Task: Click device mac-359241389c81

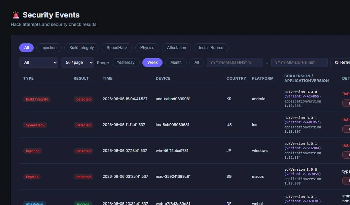Action: pos(173,176)
